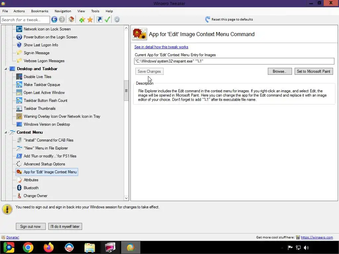
Task: Select Warning Overlay Icon Over Network item
Action: coord(62,116)
